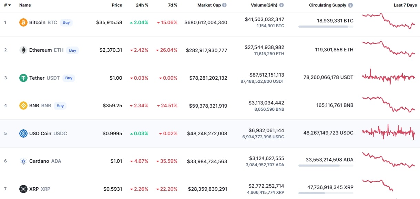Click 48,267,149,723 USDC circulating supply
Screen dimensions: 420x199
328,133
